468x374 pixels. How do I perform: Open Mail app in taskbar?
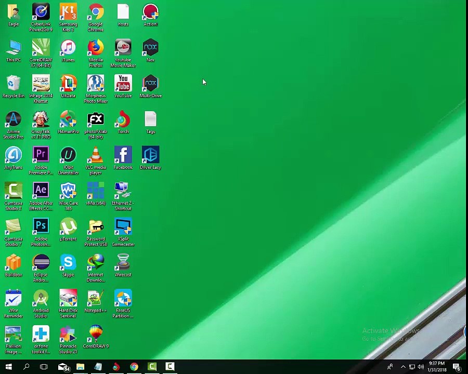point(63,367)
